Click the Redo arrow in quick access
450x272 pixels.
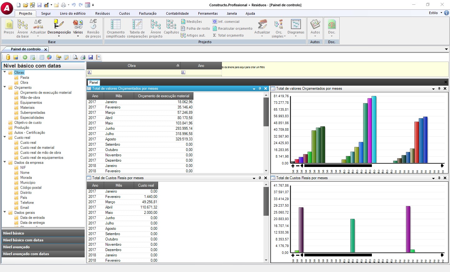click(81, 5)
